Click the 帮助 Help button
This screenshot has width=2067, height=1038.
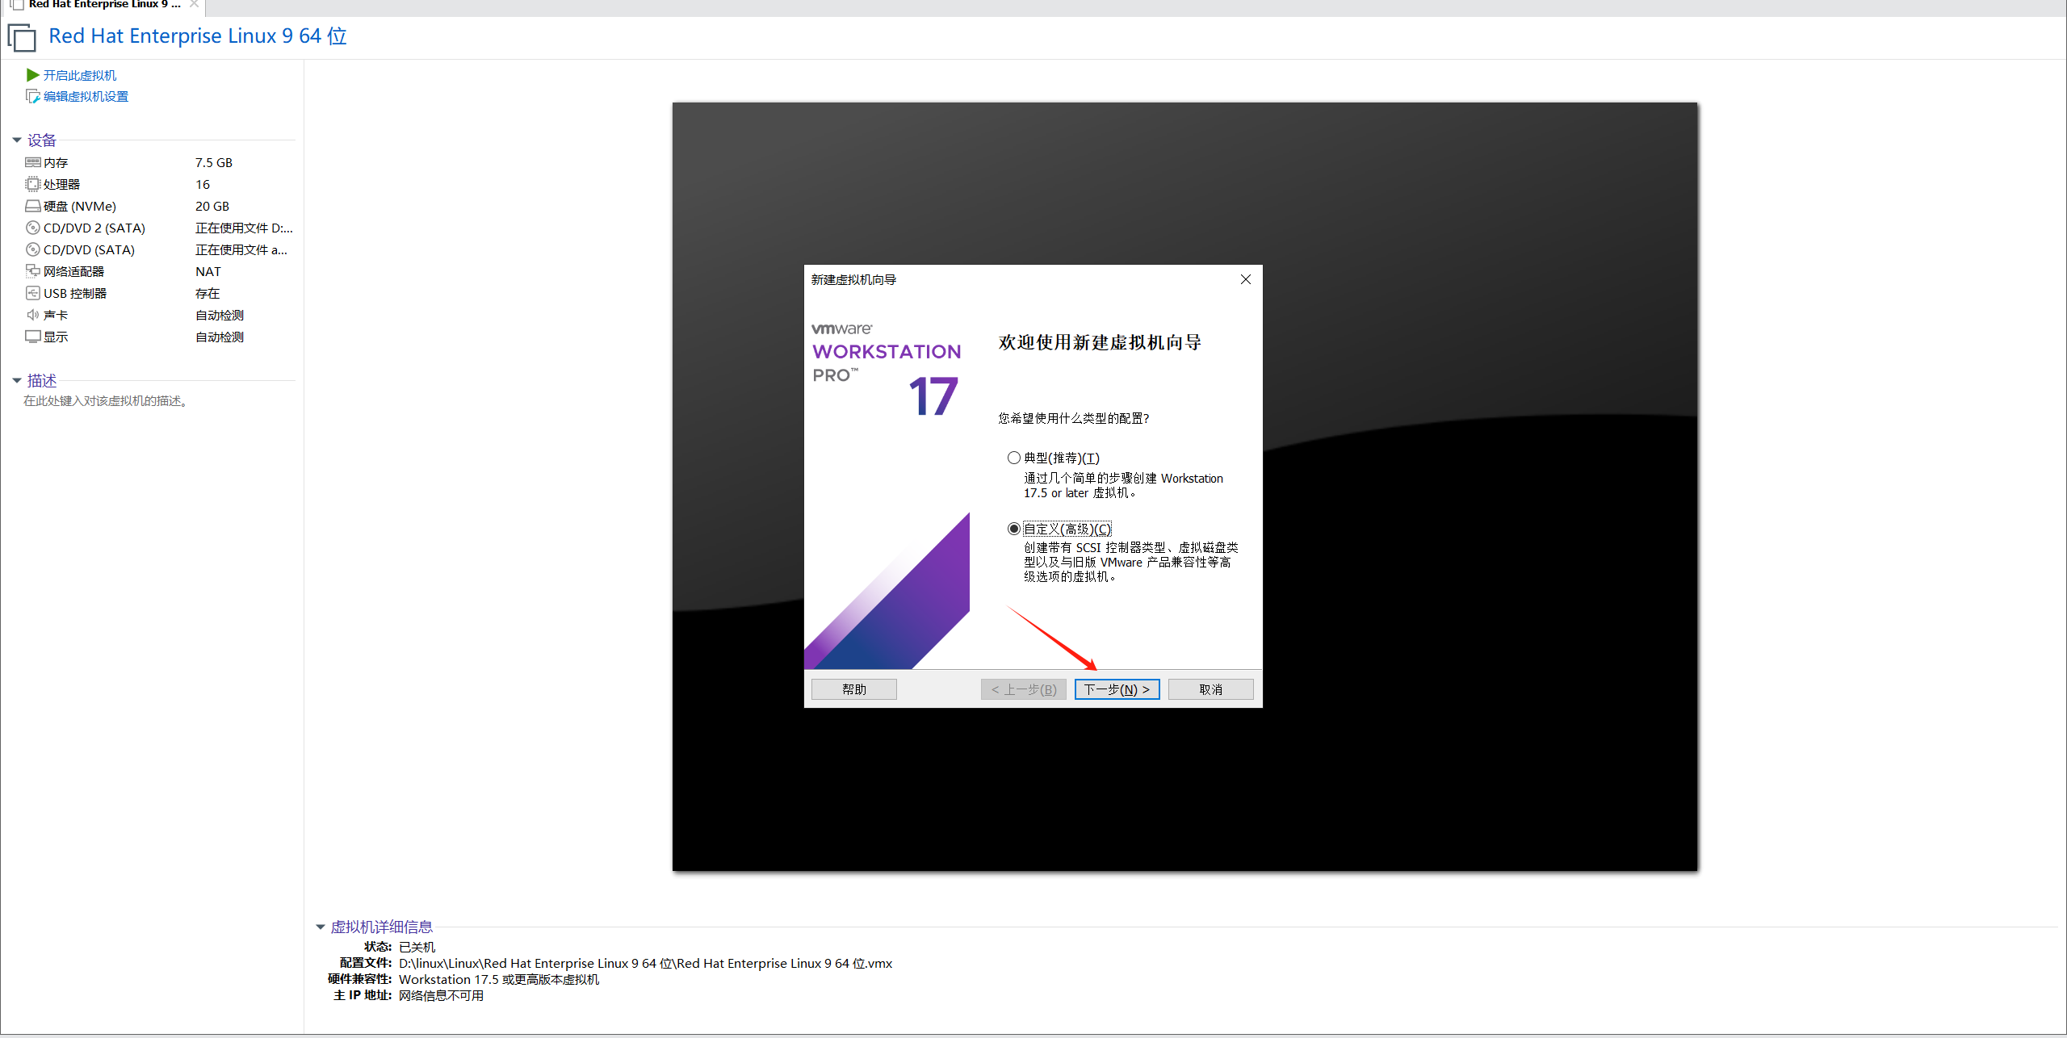pos(853,689)
